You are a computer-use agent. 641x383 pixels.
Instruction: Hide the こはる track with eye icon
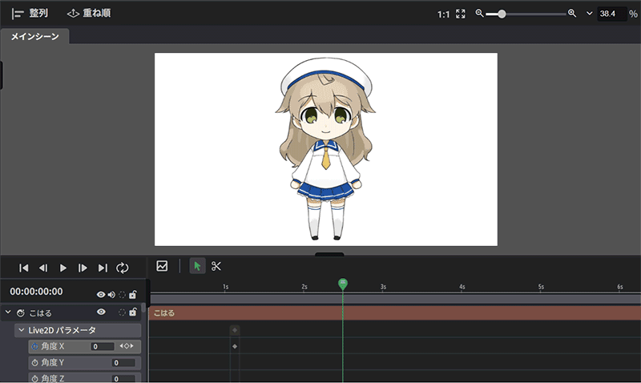click(x=101, y=312)
